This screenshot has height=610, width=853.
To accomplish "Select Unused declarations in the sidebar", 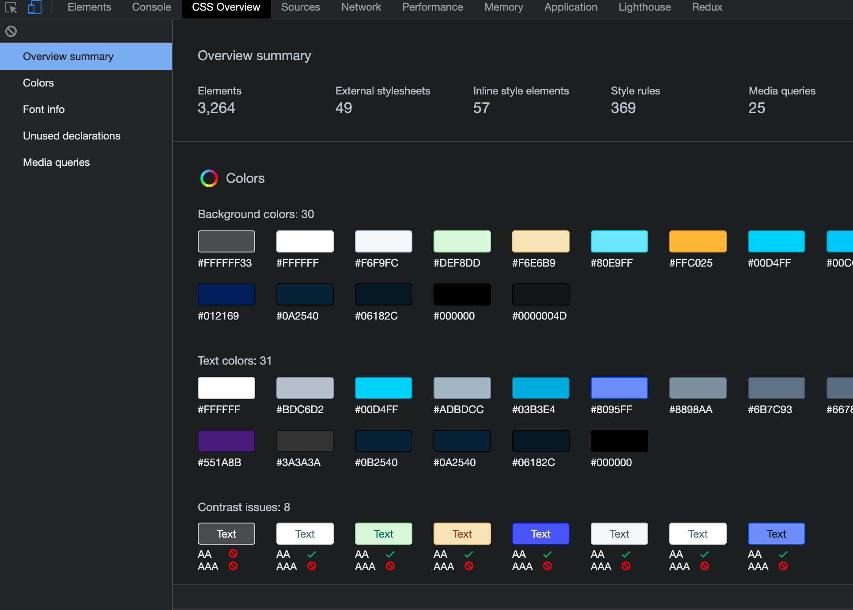I will [71, 136].
